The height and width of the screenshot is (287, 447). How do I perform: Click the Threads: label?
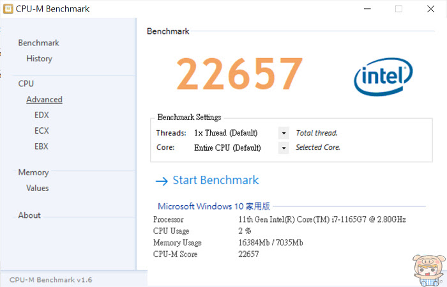point(171,133)
